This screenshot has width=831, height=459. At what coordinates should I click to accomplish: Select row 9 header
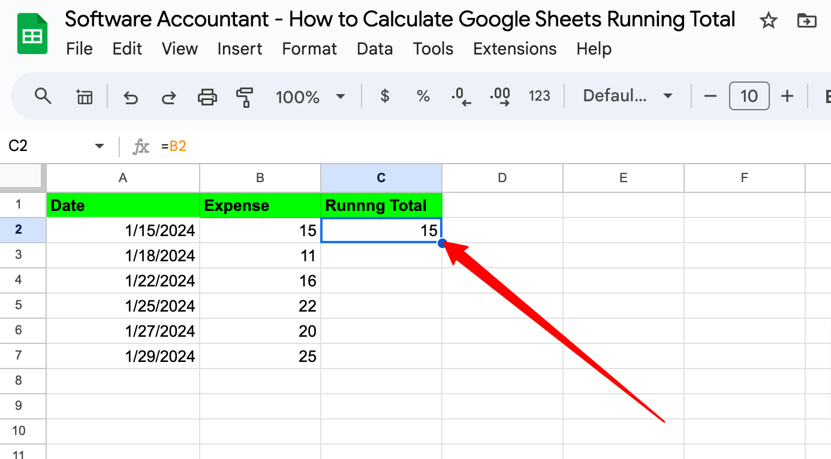[23, 406]
